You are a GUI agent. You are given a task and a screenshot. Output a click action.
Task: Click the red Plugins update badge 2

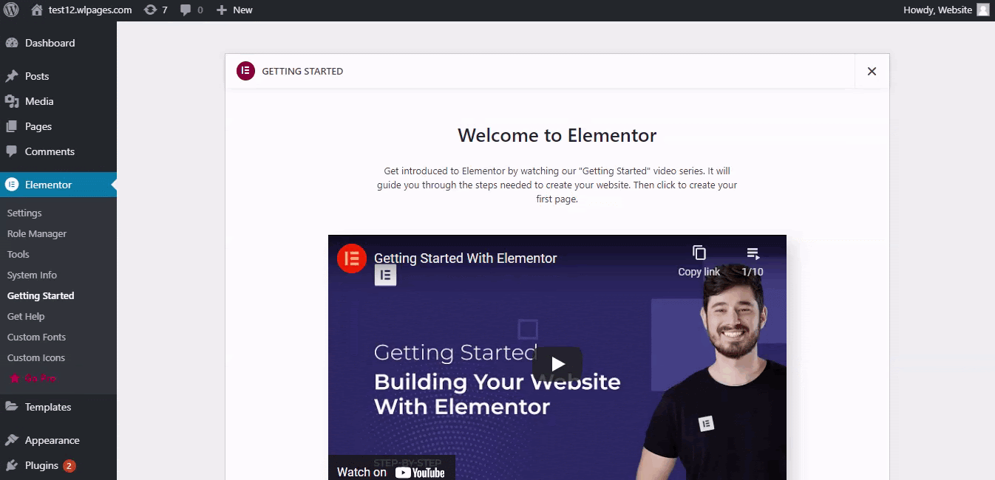coord(69,466)
